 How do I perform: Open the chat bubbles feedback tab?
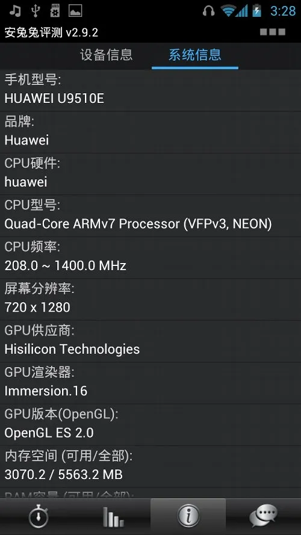pos(263,516)
